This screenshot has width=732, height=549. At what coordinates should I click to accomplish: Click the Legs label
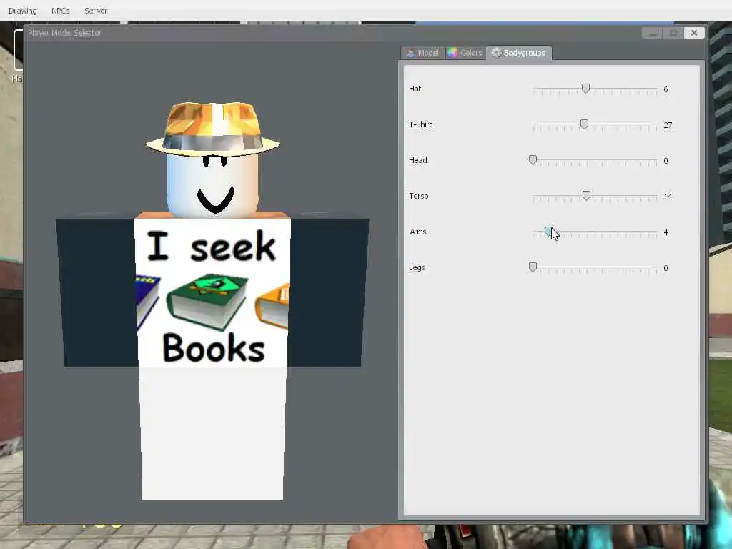(417, 267)
